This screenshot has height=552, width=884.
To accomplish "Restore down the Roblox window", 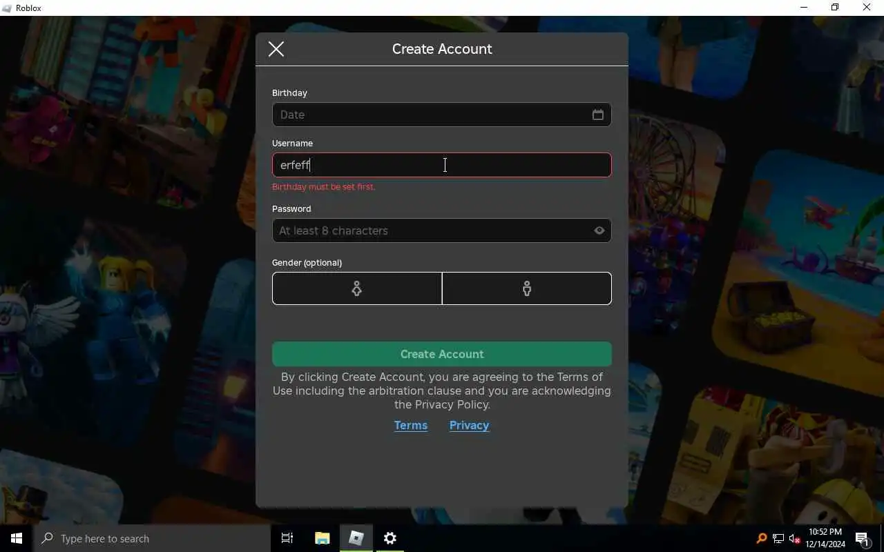I will click(x=835, y=8).
